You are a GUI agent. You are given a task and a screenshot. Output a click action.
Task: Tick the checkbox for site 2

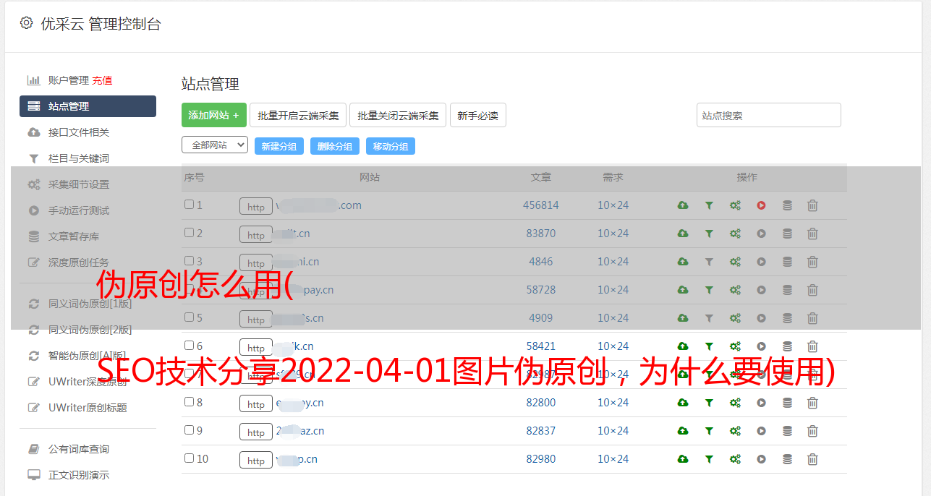189,233
